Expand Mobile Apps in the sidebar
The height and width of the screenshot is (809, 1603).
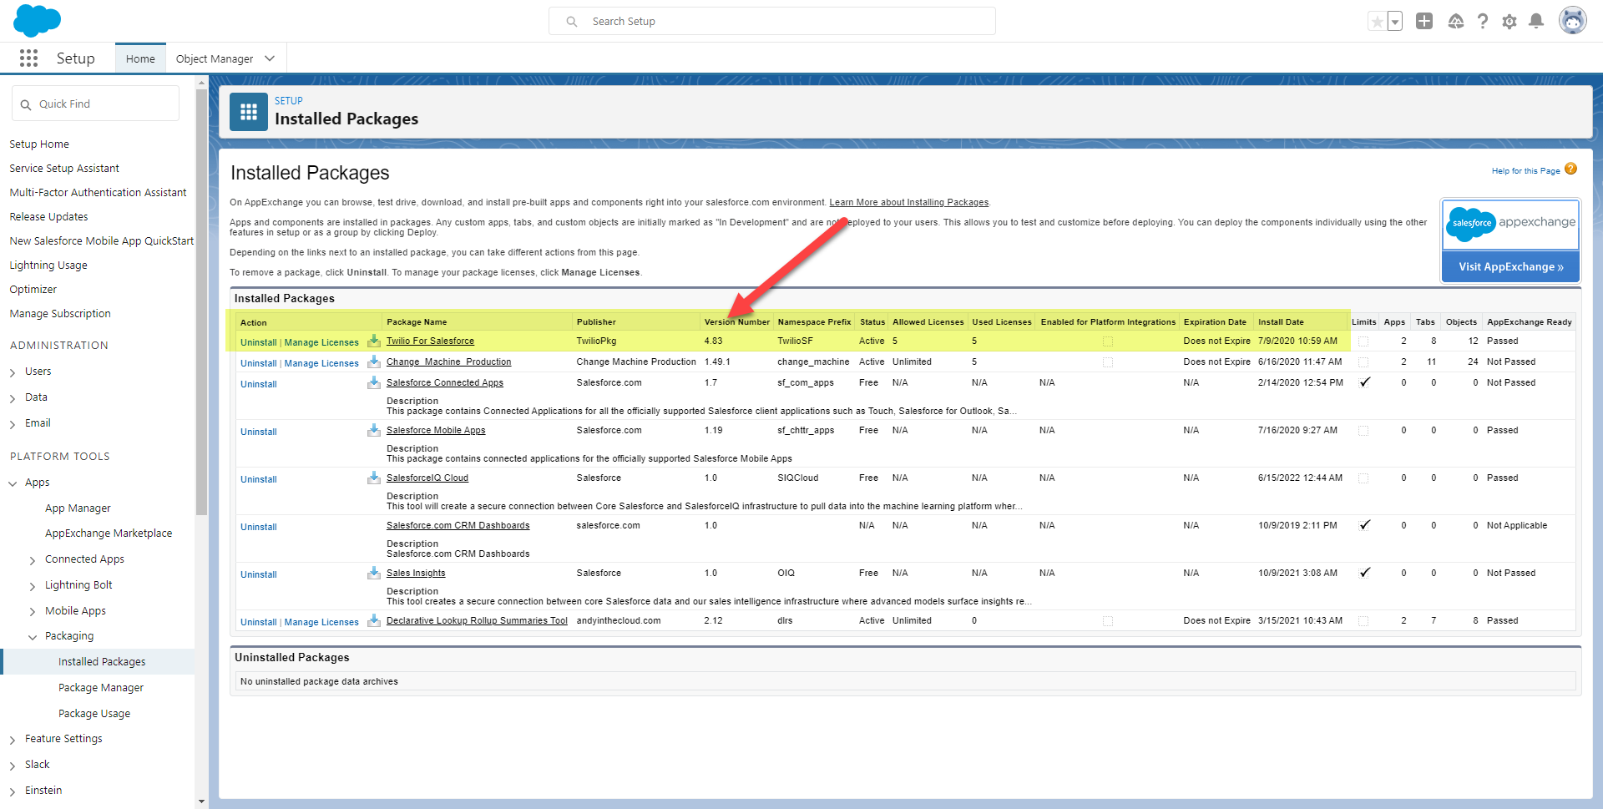[x=33, y=612]
